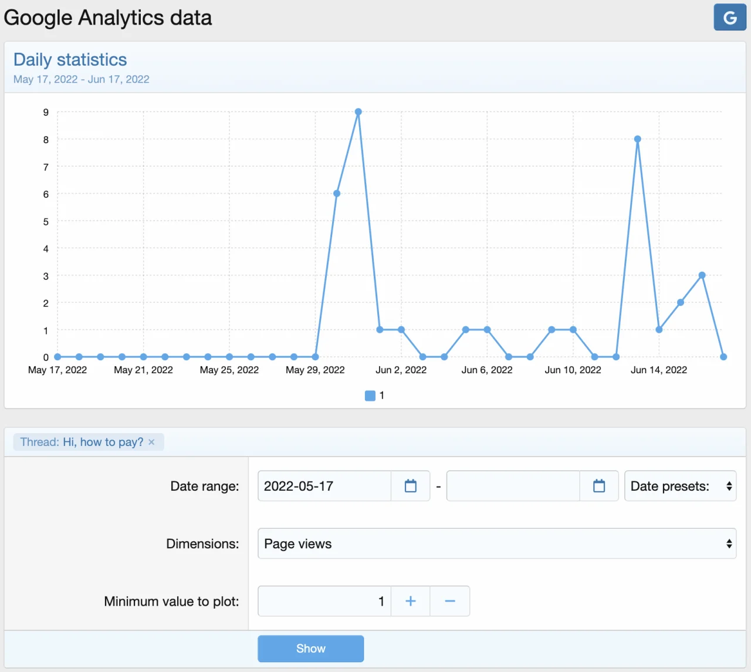Click the peak data point at value 9
The height and width of the screenshot is (672, 751).
point(358,112)
